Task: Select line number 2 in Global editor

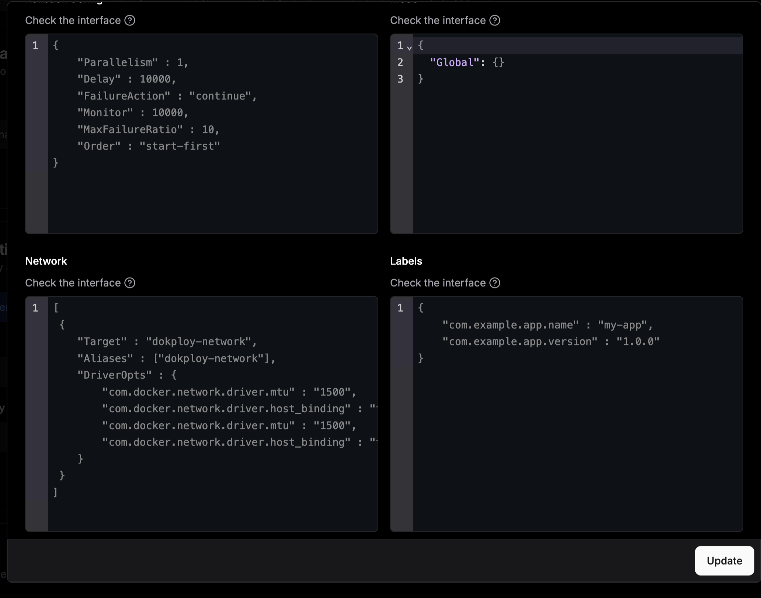Action: (x=400, y=62)
